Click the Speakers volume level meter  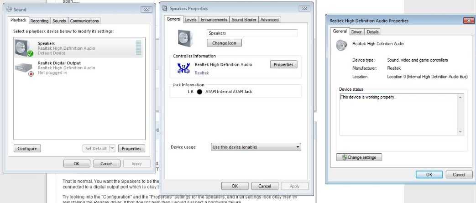138,47
